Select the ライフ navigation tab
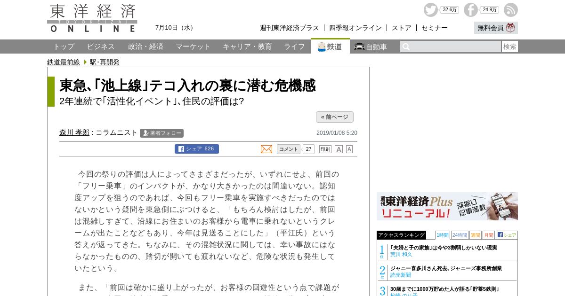Screen dimensions: 565x296 click(x=294, y=47)
